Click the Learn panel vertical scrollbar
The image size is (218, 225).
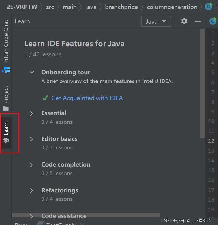203,83
